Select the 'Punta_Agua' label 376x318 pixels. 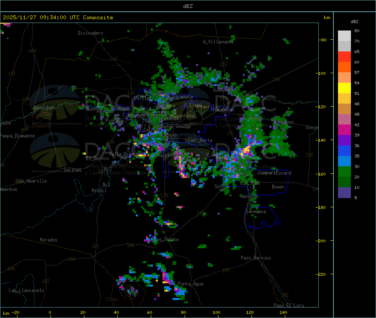click(x=191, y=284)
